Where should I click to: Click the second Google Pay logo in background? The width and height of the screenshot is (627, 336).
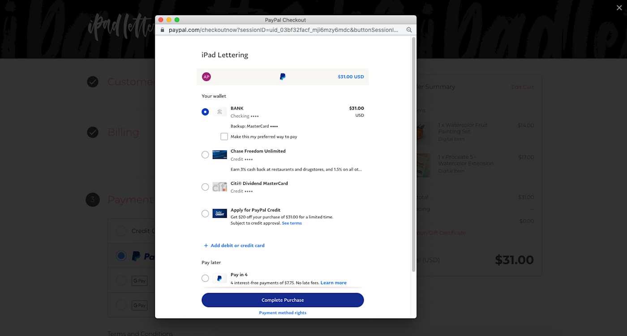[139, 306]
